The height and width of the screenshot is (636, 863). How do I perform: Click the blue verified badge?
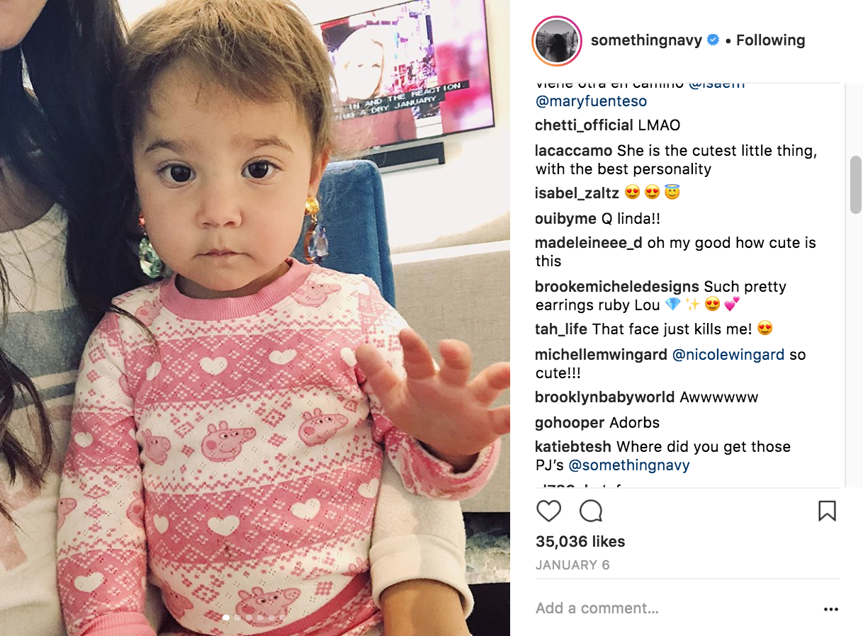pos(713,40)
